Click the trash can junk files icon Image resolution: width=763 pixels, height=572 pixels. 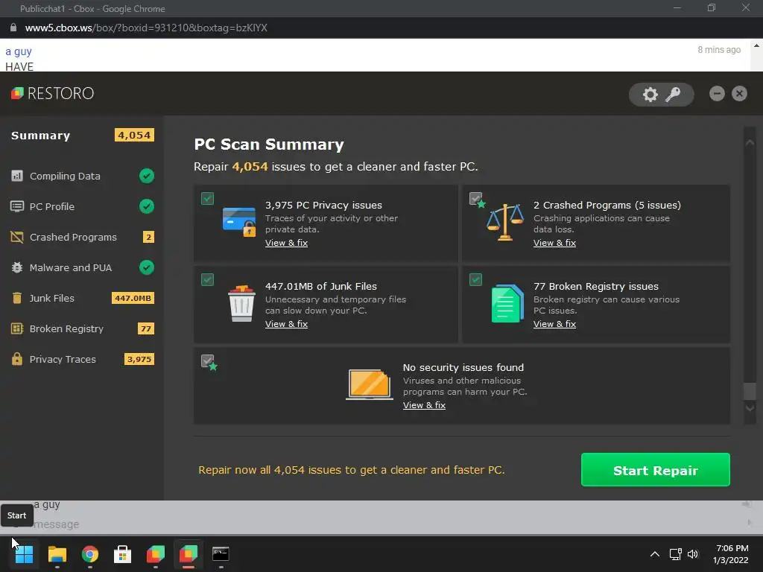[241, 304]
